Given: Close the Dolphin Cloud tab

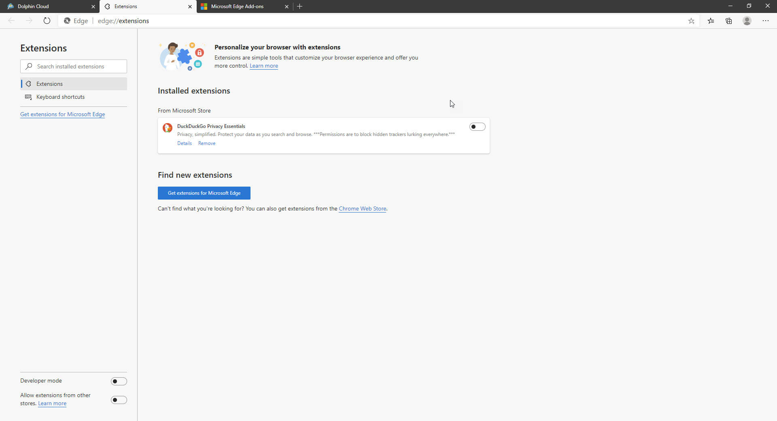Looking at the screenshot, I should (x=93, y=6).
